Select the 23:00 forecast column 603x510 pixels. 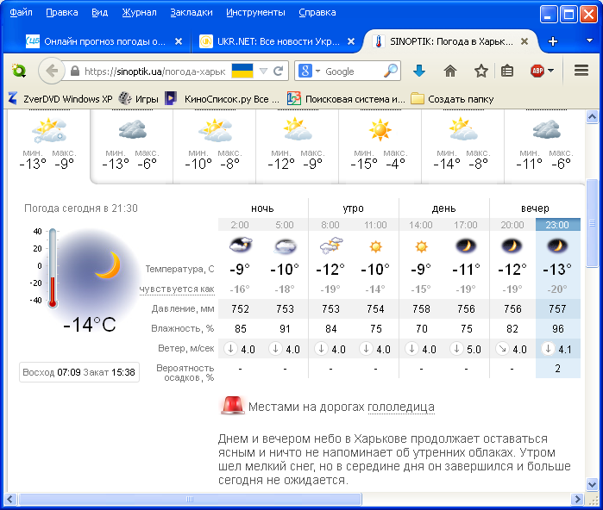point(557,225)
